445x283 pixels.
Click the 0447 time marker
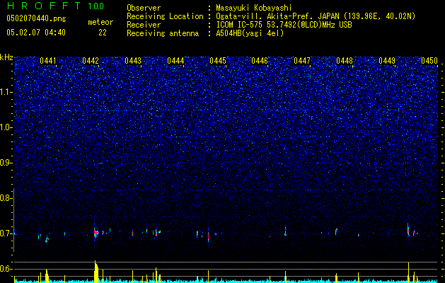pyautogui.click(x=302, y=61)
